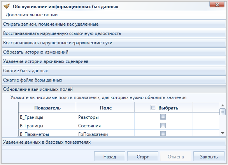Click the scrollbar thumb grip icon
Screen dimensions: 228x165
223,112
